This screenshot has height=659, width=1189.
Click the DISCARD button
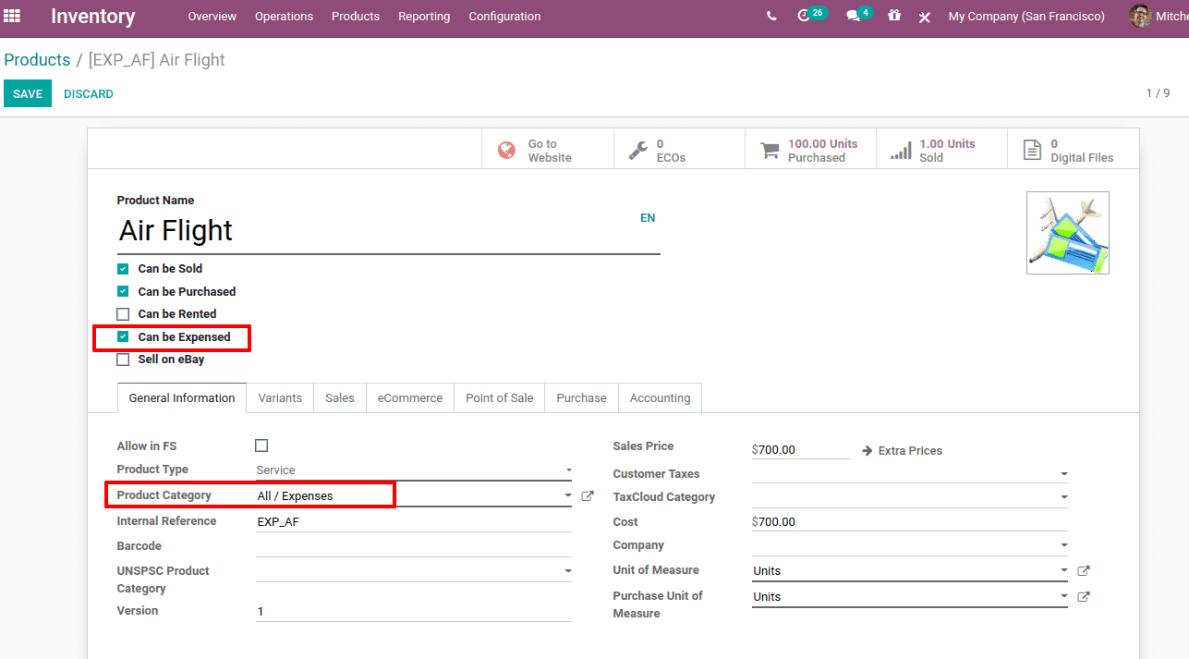point(89,94)
